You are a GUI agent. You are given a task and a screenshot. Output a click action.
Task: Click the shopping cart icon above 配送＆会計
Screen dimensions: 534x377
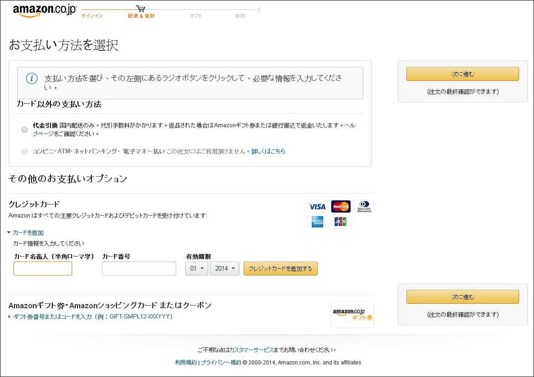tap(141, 7)
